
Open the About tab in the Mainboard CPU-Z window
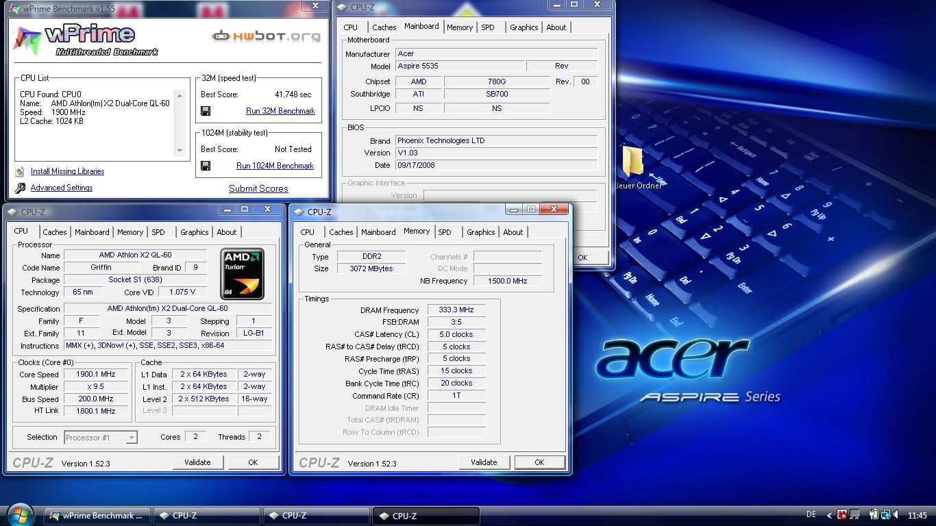[x=556, y=27]
